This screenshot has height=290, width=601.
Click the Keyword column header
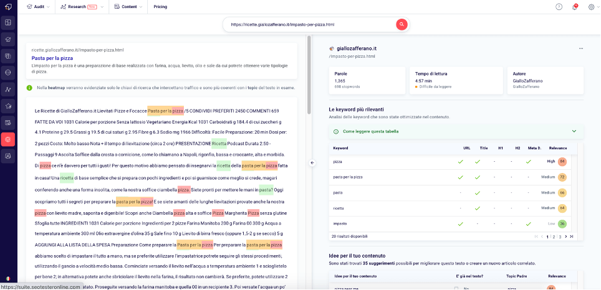click(341, 148)
